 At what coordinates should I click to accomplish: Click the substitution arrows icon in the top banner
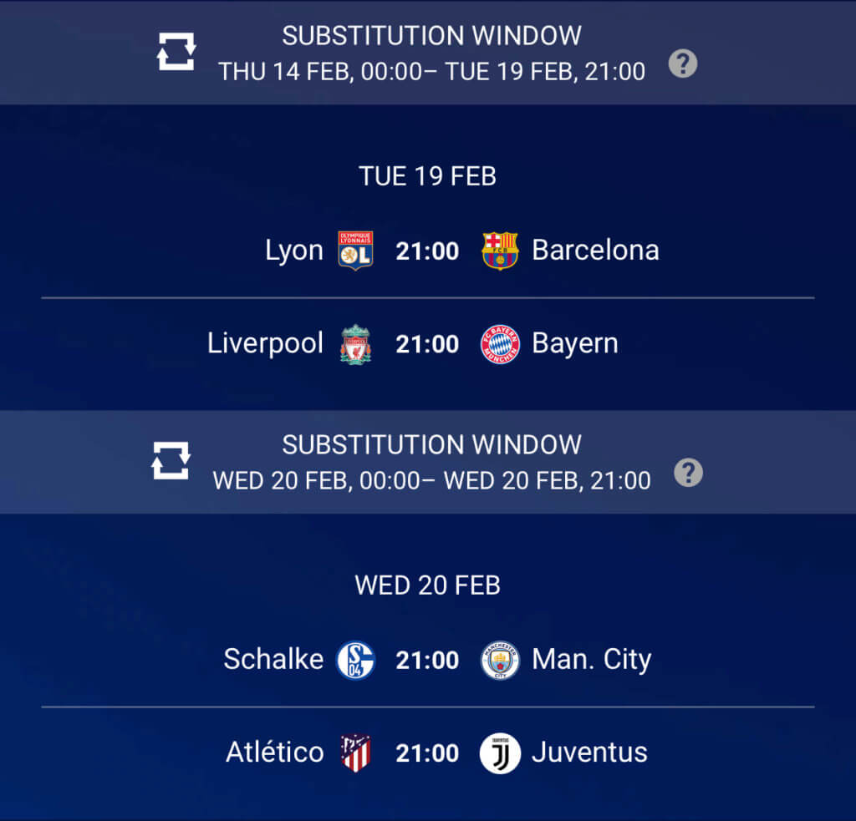176,51
